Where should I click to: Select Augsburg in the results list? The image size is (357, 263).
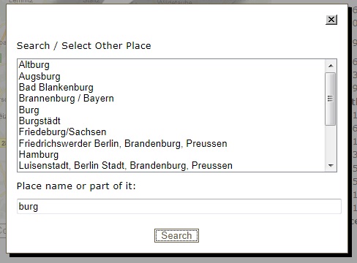coord(171,76)
